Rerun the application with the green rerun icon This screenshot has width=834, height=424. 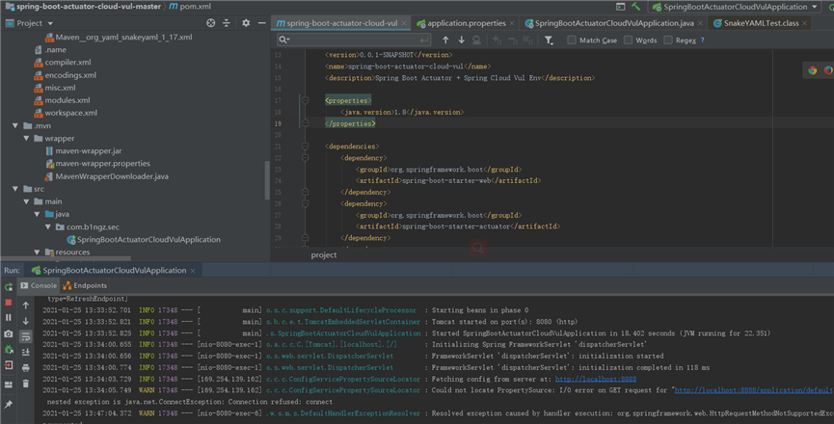pyautogui.click(x=9, y=287)
